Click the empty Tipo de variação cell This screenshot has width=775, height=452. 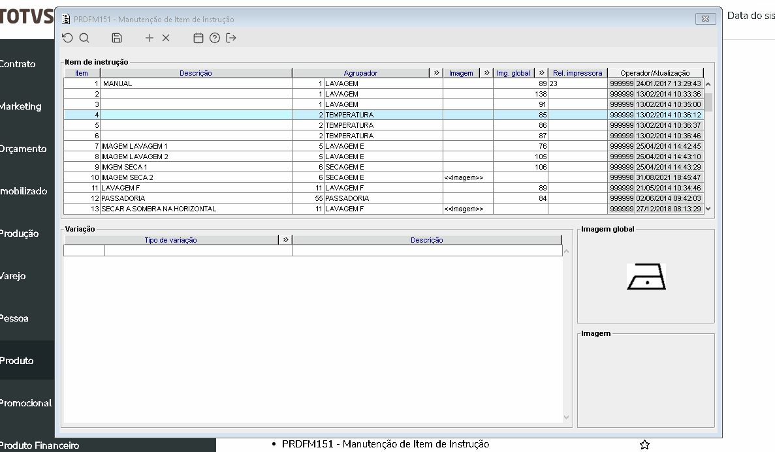(198, 251)
